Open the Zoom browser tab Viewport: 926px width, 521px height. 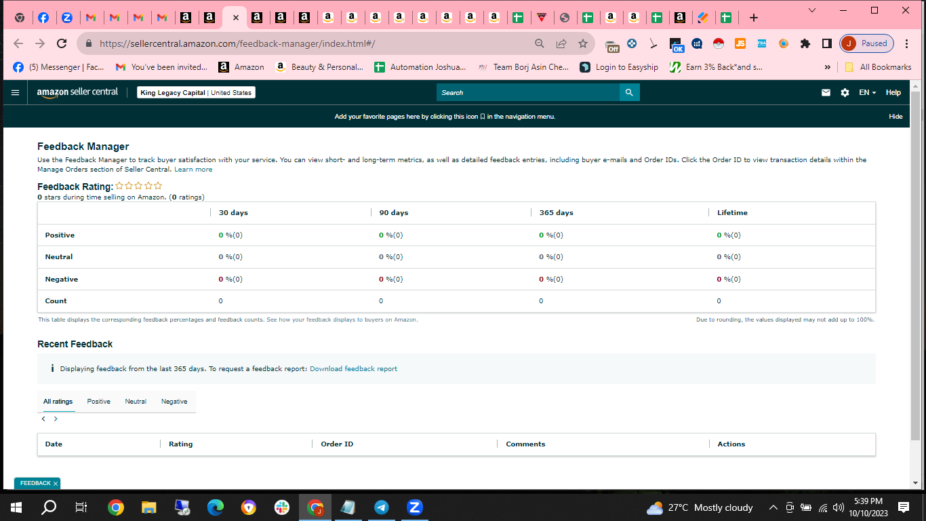[x=67, y=18]
